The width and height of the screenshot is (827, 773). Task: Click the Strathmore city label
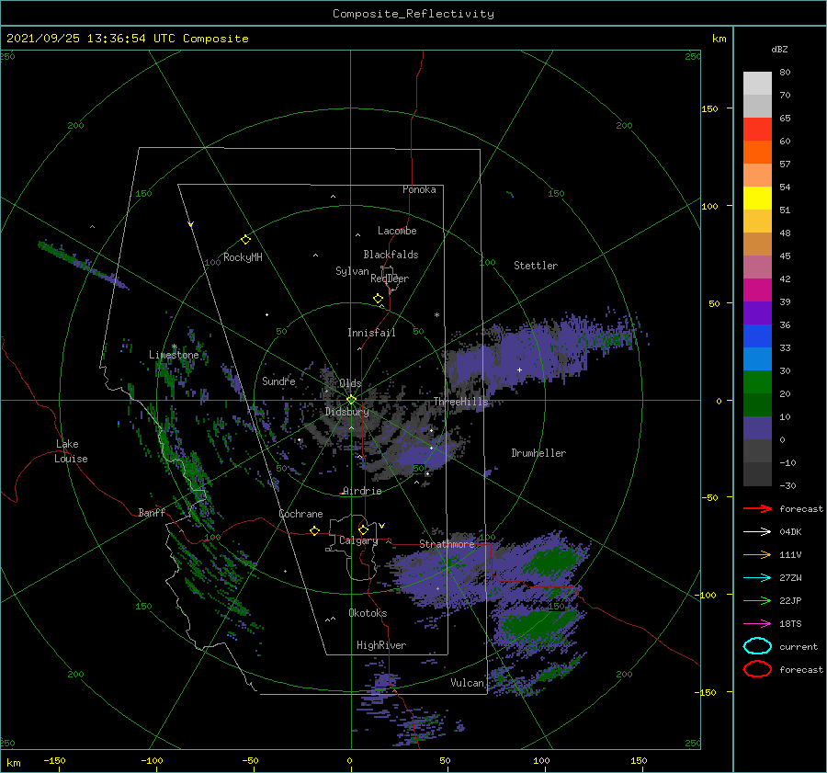447,544
